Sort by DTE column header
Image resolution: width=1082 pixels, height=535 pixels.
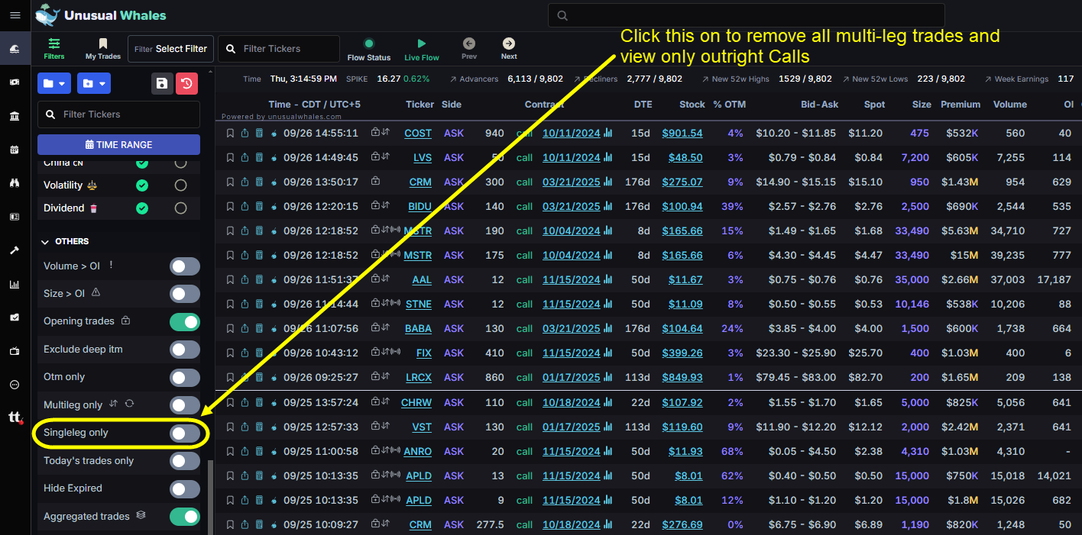tap(643, 105)
